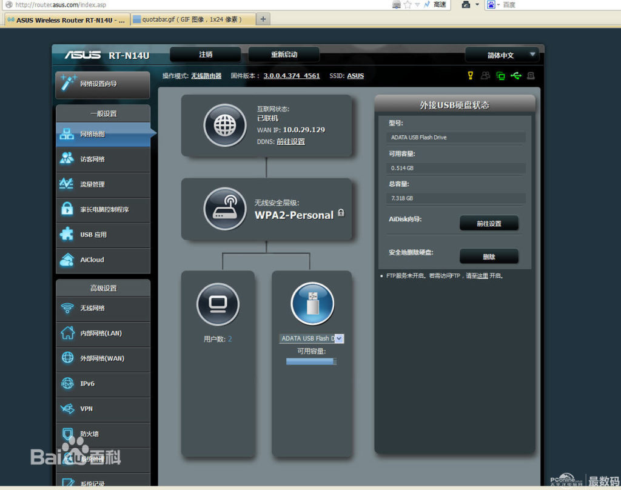This screenshot has width=621, height=490.
Task: Click the 访客网络 guest network icon
Action: [67, 159]
